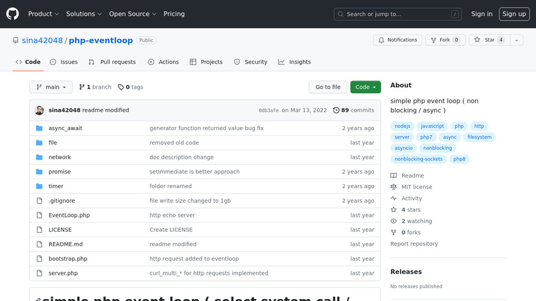Open commit 'setImmediate is better approach'
This screenshot has height=301, width=536.
coord(195,172)
